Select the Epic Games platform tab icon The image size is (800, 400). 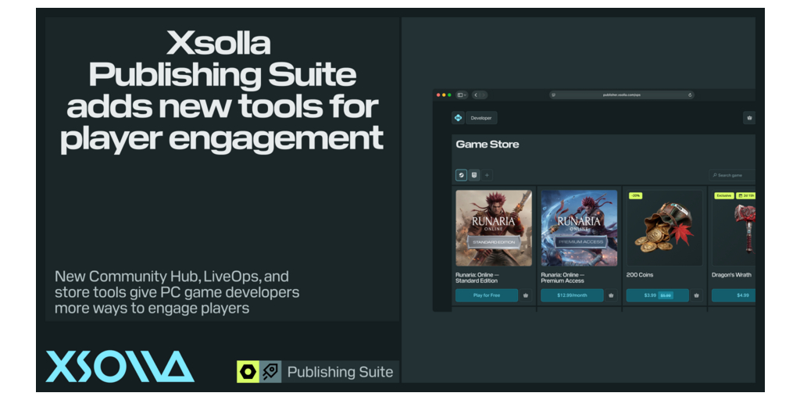click(474, 175)
